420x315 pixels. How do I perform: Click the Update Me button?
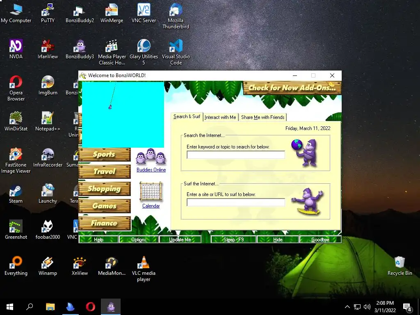click(180, 240)
